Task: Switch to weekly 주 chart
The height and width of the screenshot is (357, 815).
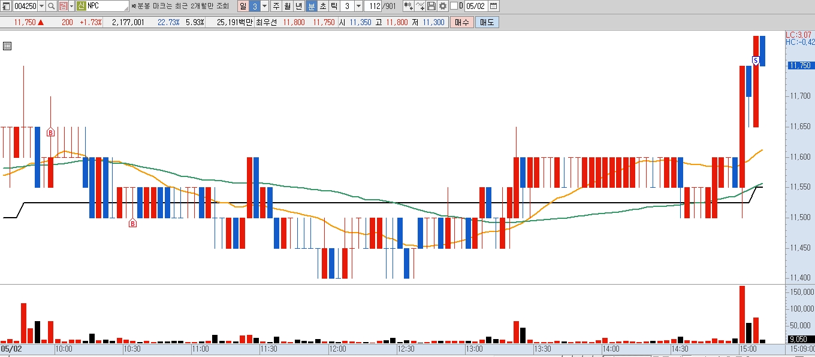Action: 276,6
